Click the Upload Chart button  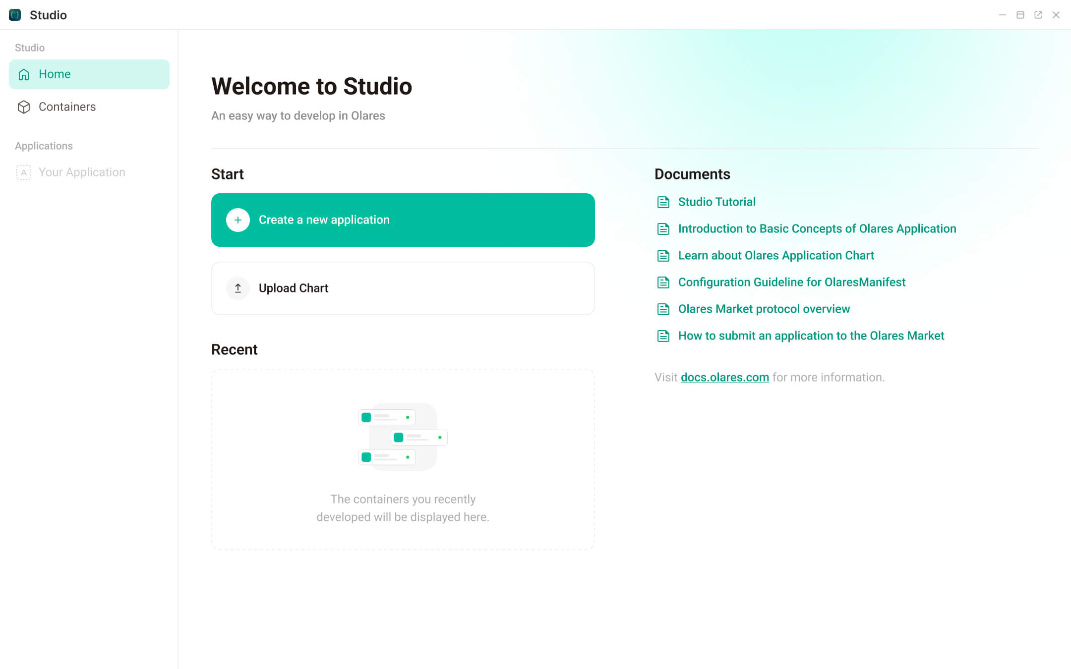coord(403,288)
